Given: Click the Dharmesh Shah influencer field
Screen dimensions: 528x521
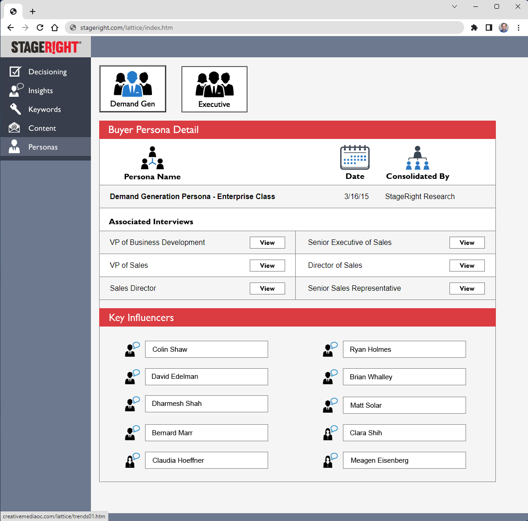Looking at the screenshot, I should (x=207, y=404).
